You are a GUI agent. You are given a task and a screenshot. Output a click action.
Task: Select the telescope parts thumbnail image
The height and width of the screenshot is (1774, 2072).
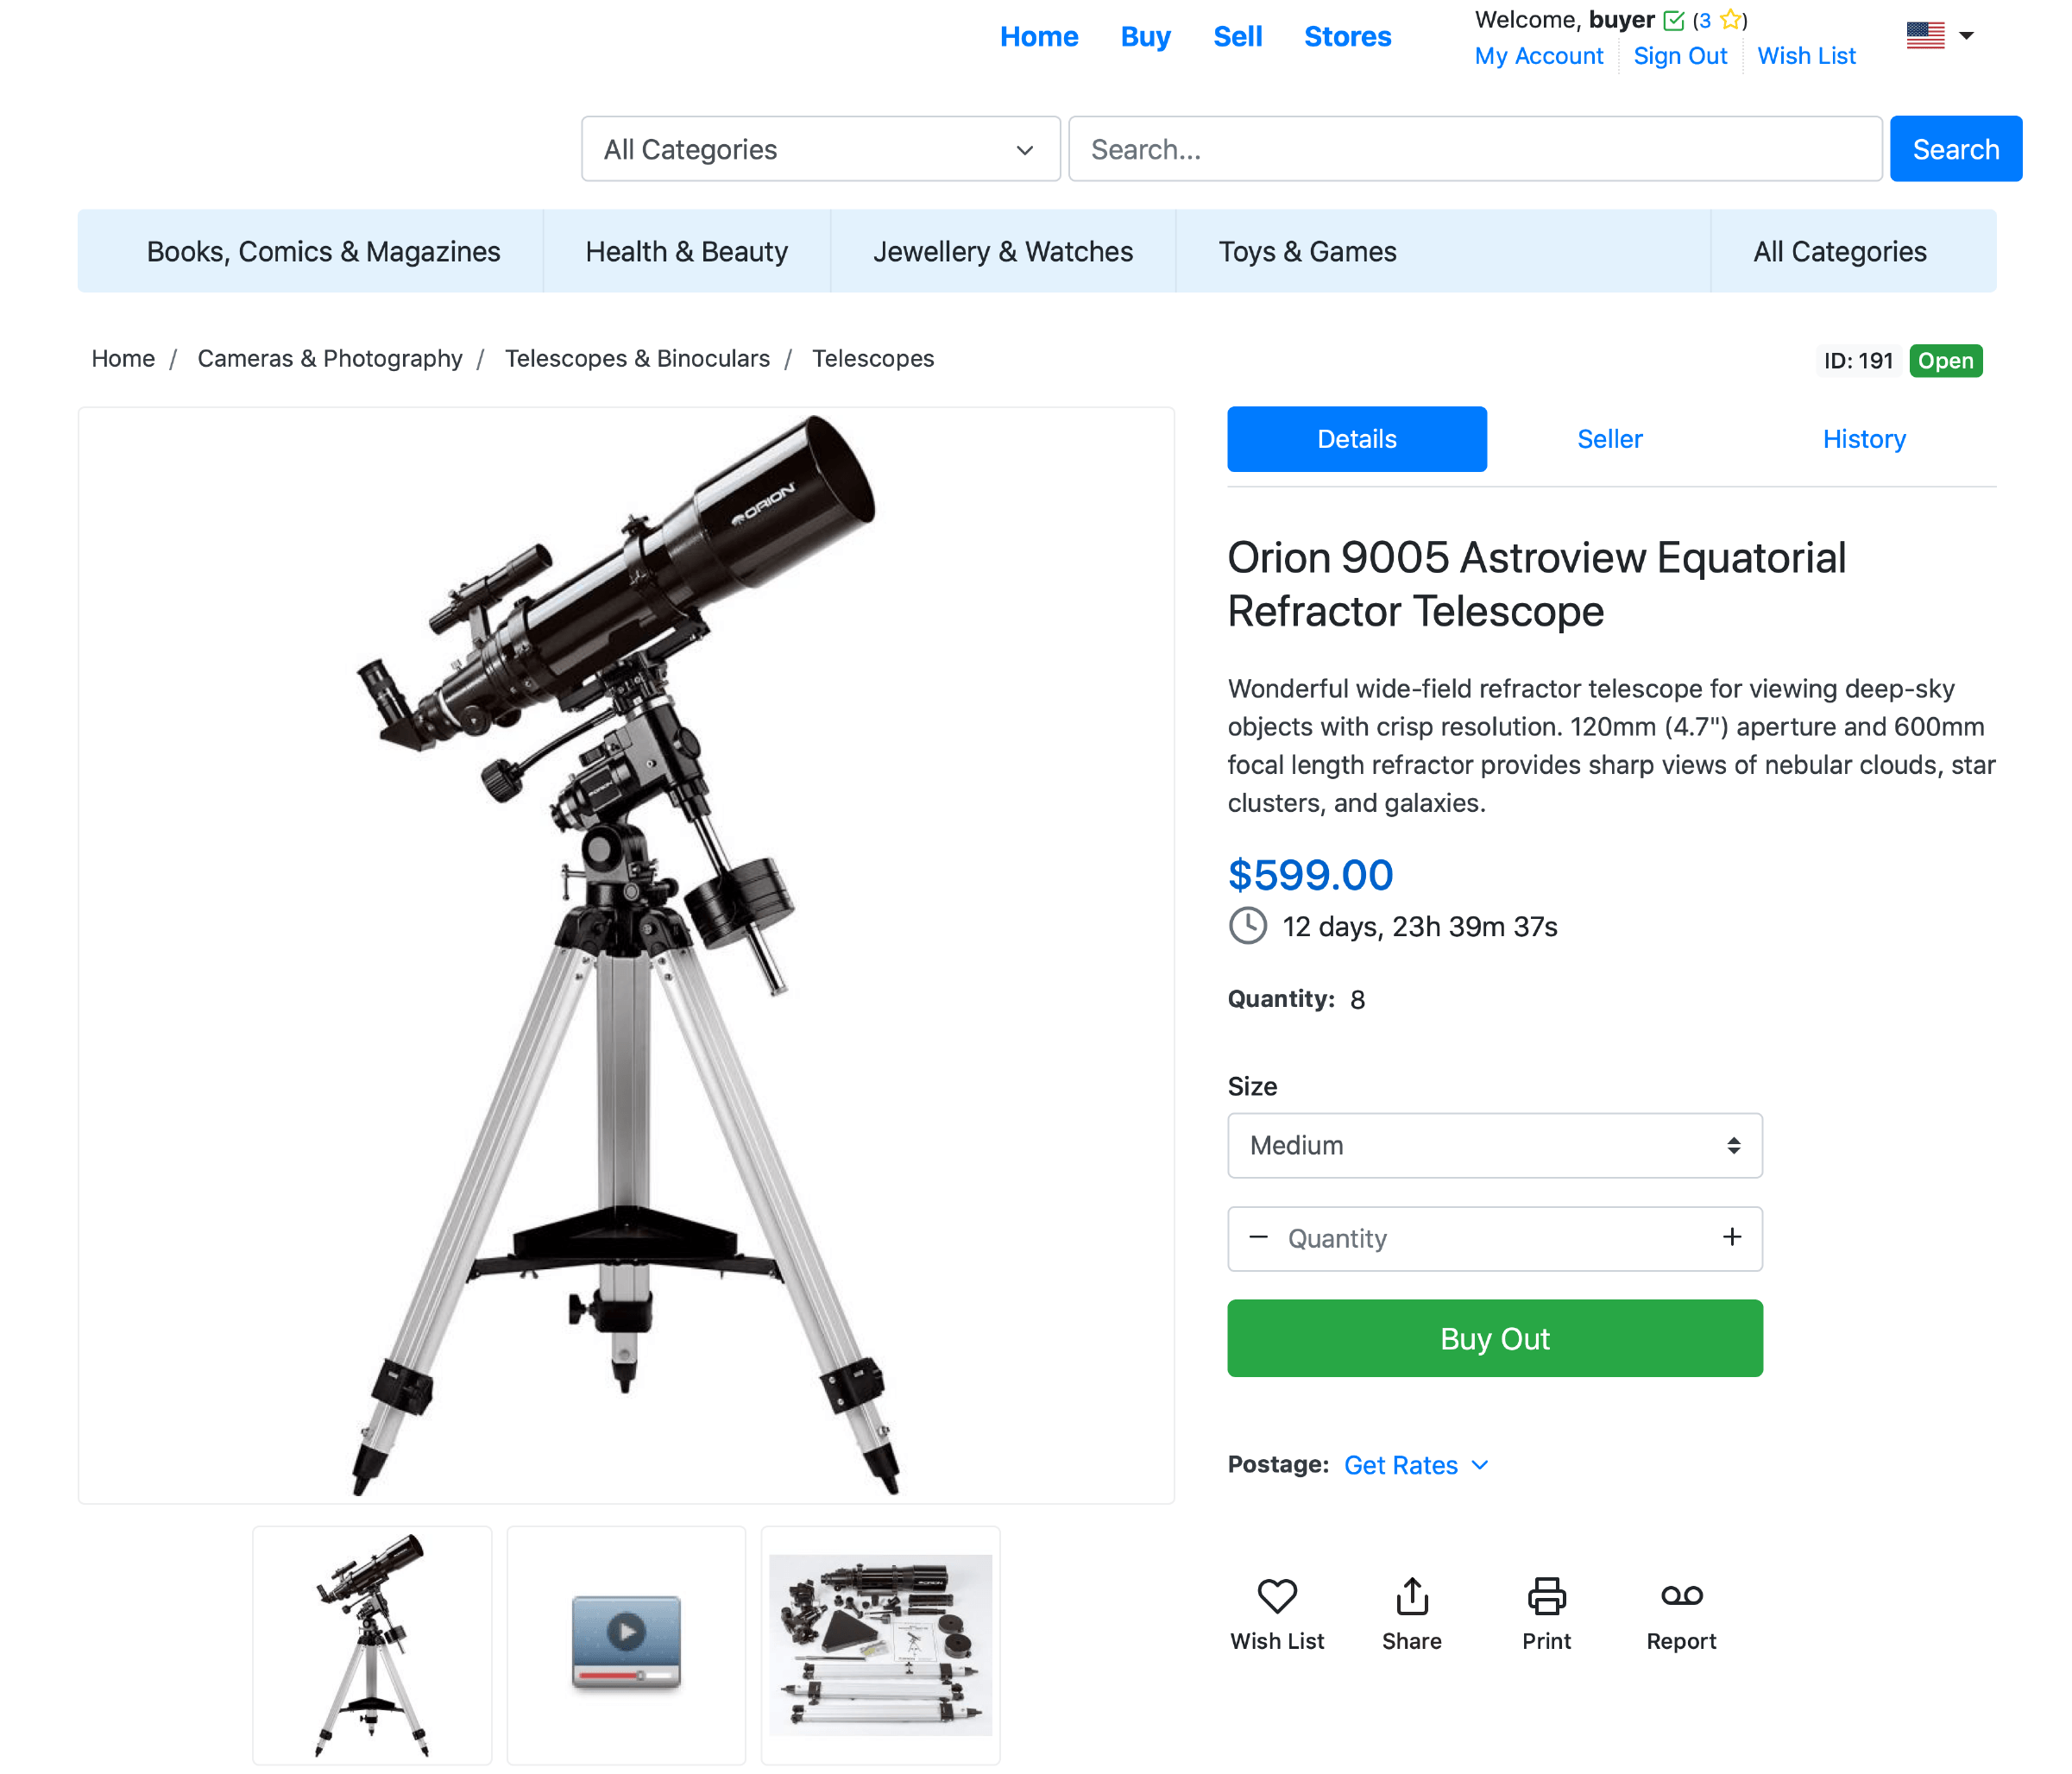[880, 1644]
